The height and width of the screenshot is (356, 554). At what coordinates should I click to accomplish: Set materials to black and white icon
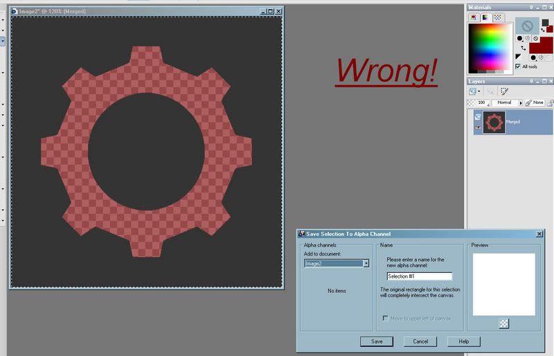tap(519, 57)
